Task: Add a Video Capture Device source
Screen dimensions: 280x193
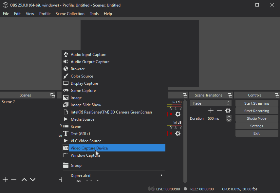Action: (x=114, y=148)
